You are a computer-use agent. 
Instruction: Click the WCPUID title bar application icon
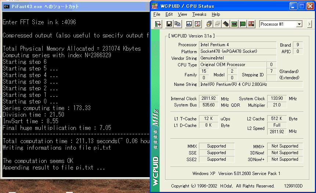pos(155,6)
